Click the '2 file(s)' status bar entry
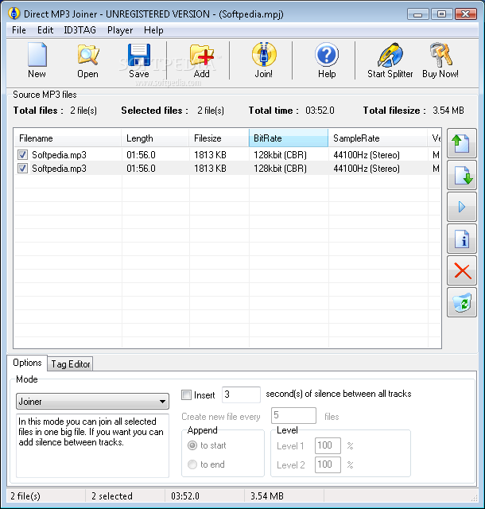 click(x=25, y=496)
